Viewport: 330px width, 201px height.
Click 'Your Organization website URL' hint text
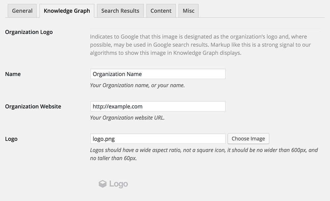pyautogui.click(x=127, y=118)
